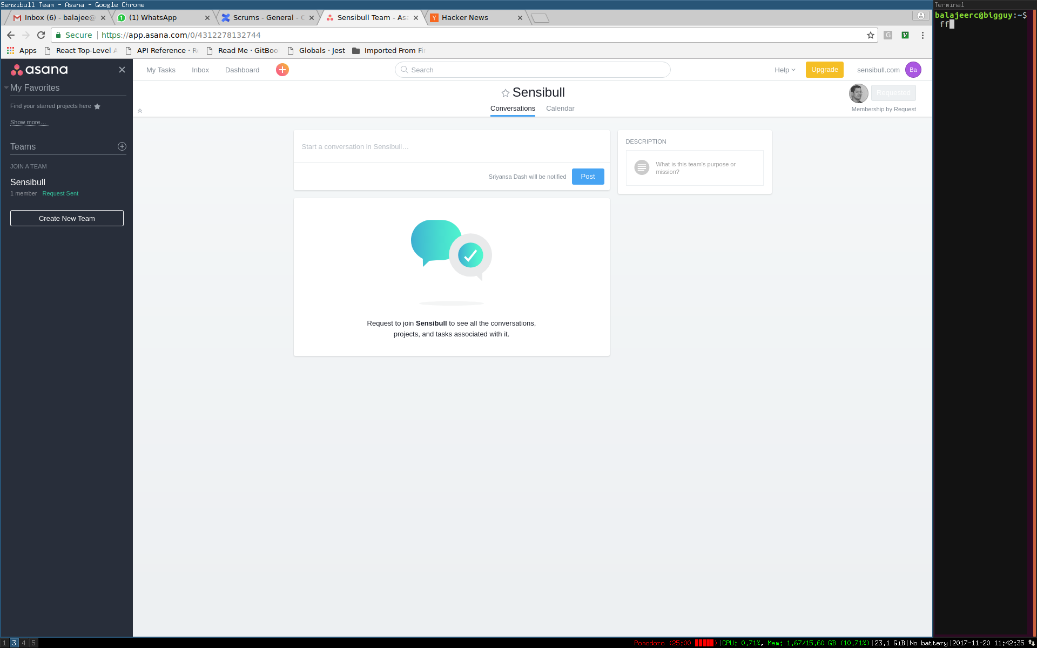Switch to workspace 5 in status bar

click(x=33, y=643)
